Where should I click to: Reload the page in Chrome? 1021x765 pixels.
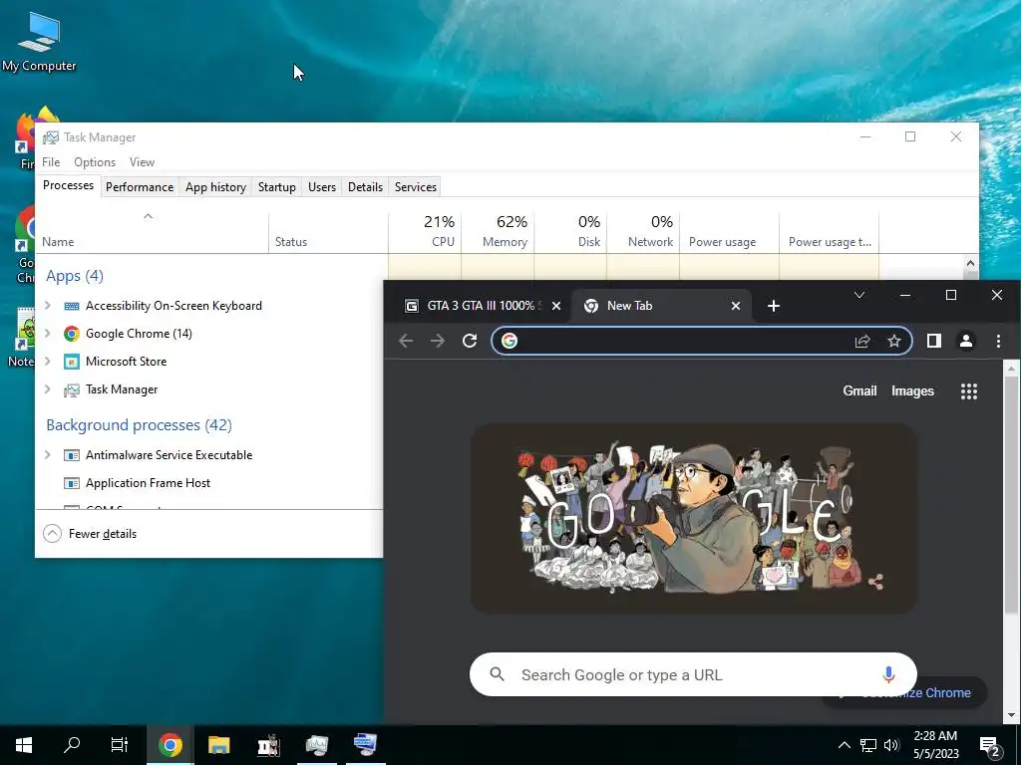pyautogui.click(x=470, y=341)
